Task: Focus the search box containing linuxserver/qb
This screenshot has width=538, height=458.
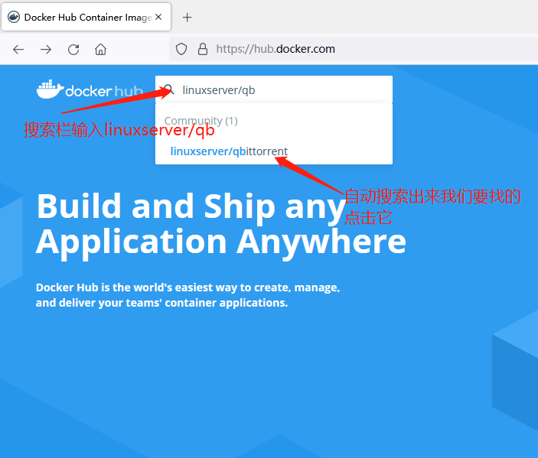Action: tap(274, 89)
